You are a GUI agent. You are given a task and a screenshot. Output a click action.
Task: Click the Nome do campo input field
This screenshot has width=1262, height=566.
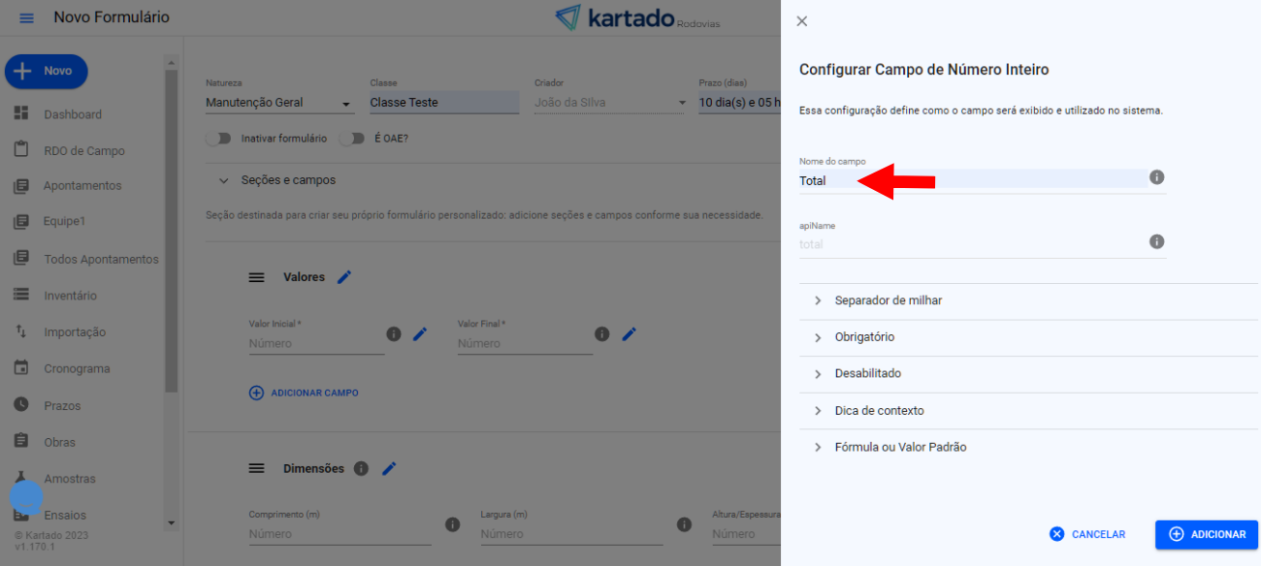[970, 180]
